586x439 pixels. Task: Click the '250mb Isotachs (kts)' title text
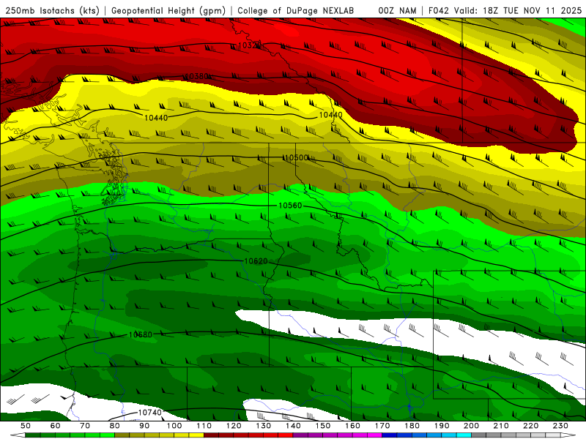[53, 11]
